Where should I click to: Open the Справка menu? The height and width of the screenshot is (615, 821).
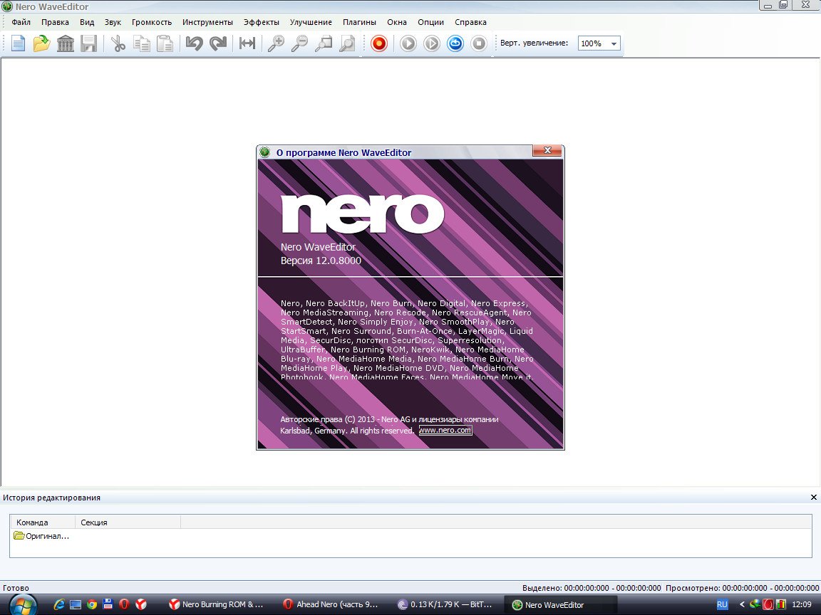[x=470, y=22]
